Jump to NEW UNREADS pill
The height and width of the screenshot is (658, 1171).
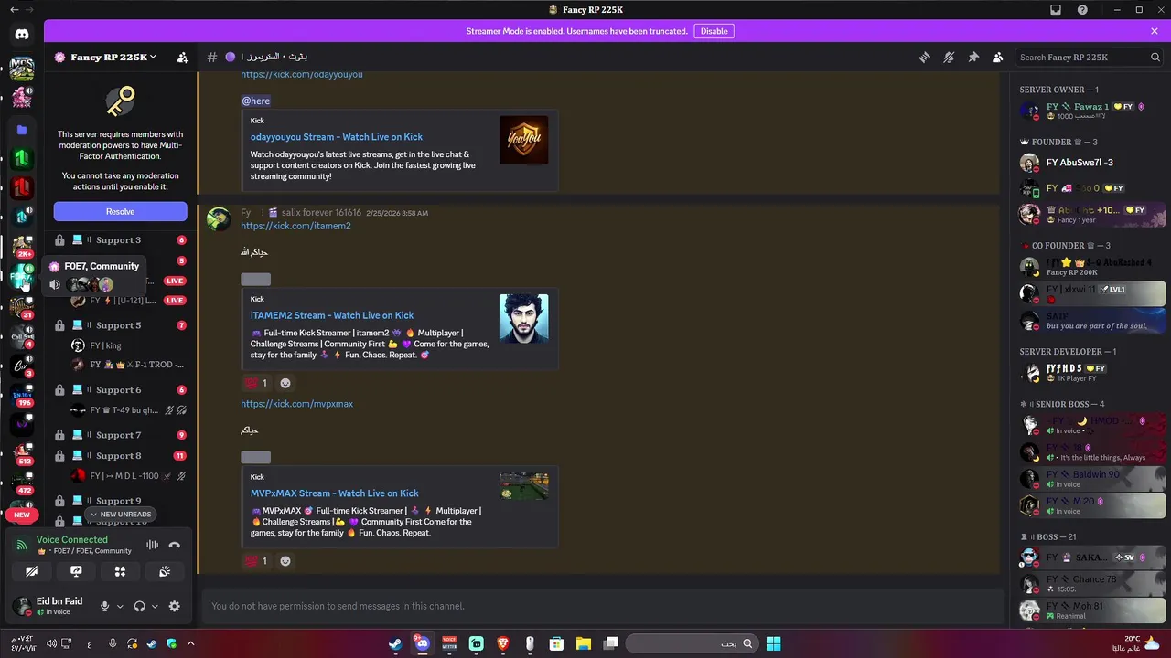point(120,515)
